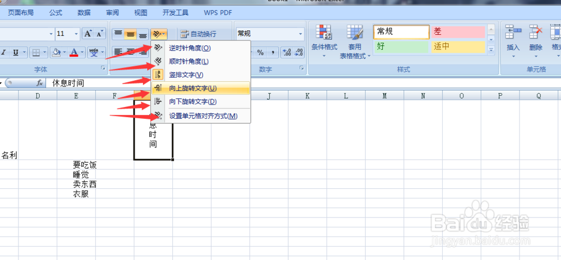Open 设置单元格对齐方式(M)
561x260 pixels.
201,116
